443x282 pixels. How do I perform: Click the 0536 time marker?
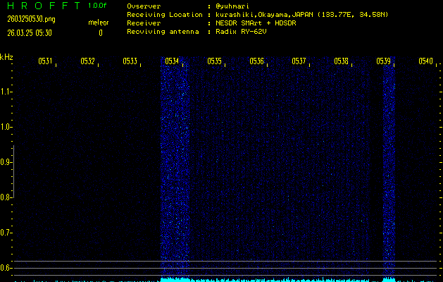(x=256, y=61)
